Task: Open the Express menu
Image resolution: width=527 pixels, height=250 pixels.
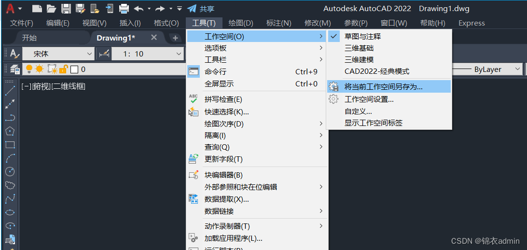Action: coord(472,23)
